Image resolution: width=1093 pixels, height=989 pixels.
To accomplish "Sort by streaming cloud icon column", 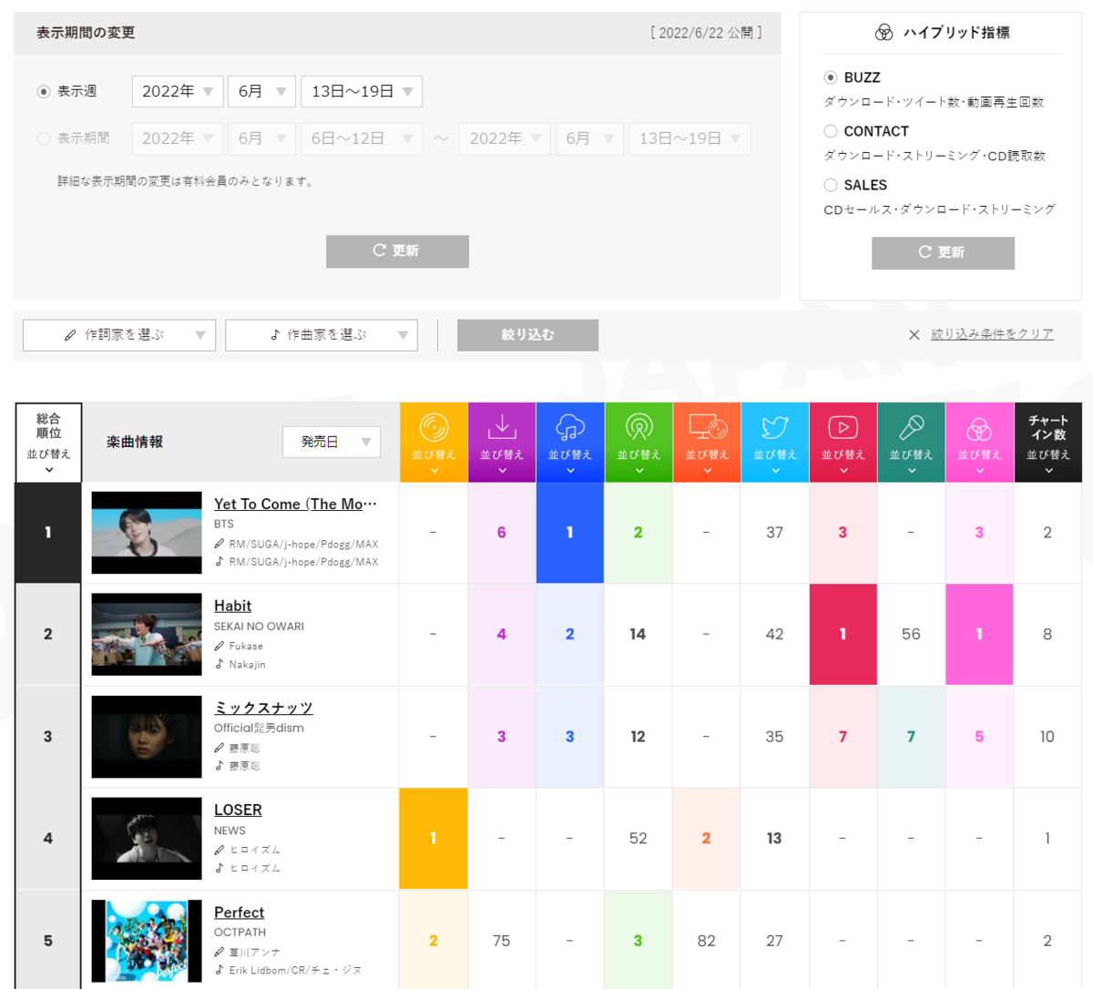I will (x=570, y=443).
